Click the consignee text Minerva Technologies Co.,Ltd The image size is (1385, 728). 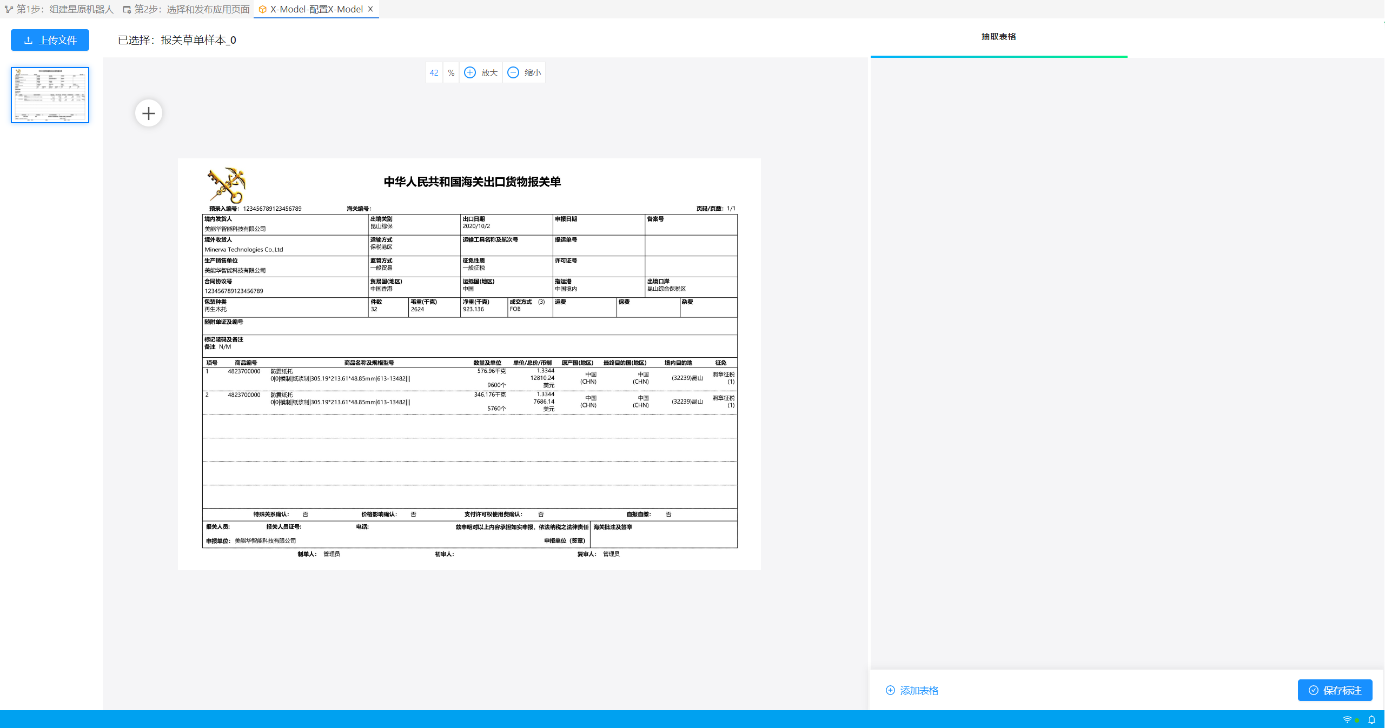(244, 250)
